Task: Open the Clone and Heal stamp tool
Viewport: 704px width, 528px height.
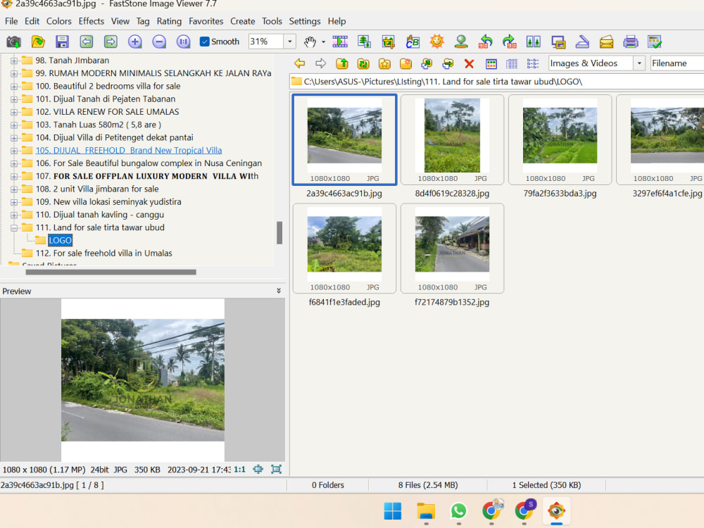Action: [461, 42]
